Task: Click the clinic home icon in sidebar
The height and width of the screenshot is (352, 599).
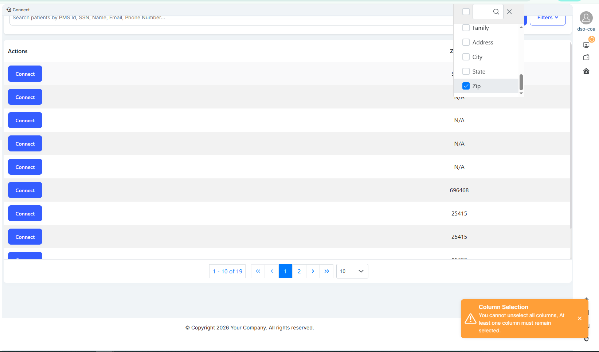Action: click(586, 71)
